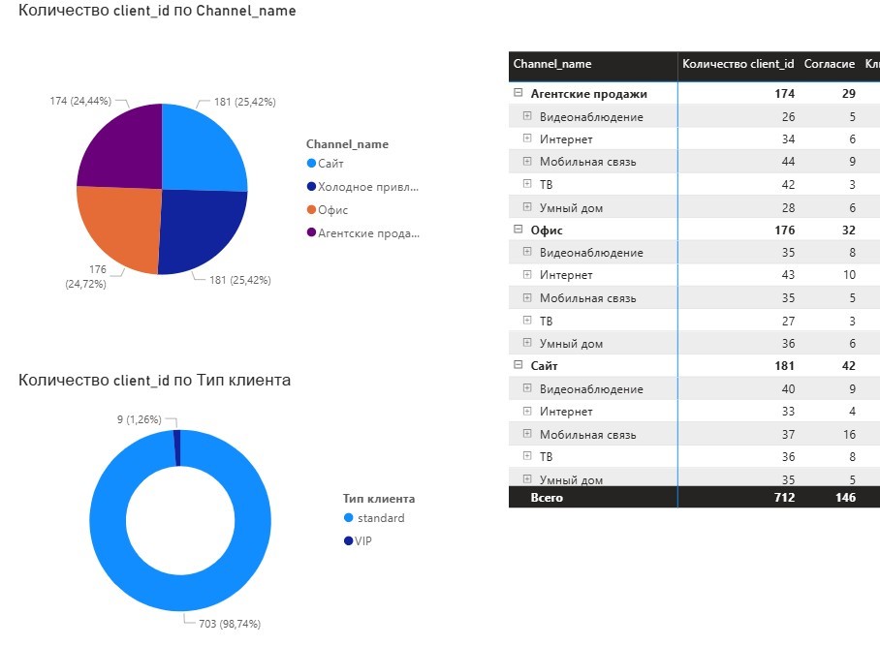Expand Видеонаблюдение under Агентские продажи
Viewport: 880px width, 646px height.
pos(527,116)
